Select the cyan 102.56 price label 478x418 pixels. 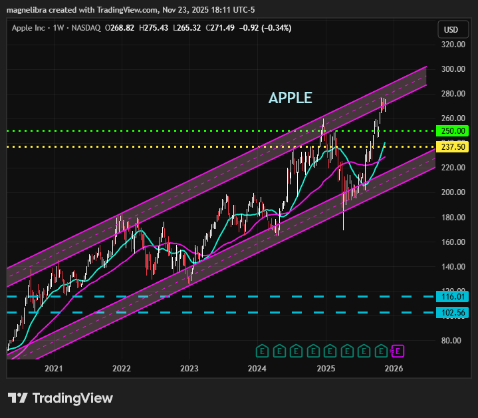[452, 312]
